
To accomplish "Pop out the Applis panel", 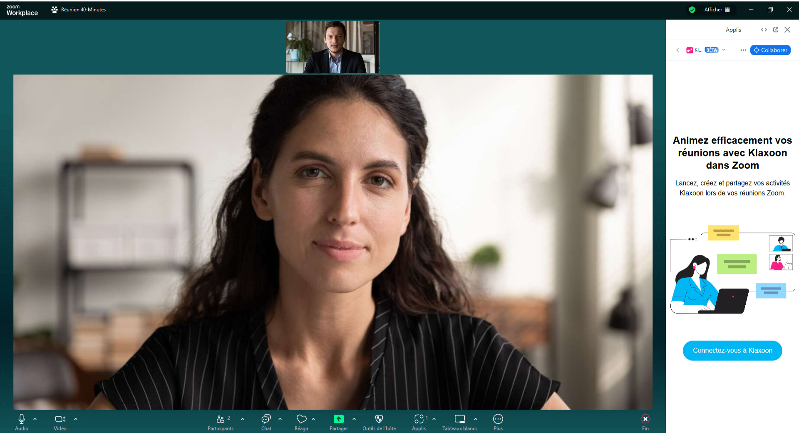I will 776,30.
